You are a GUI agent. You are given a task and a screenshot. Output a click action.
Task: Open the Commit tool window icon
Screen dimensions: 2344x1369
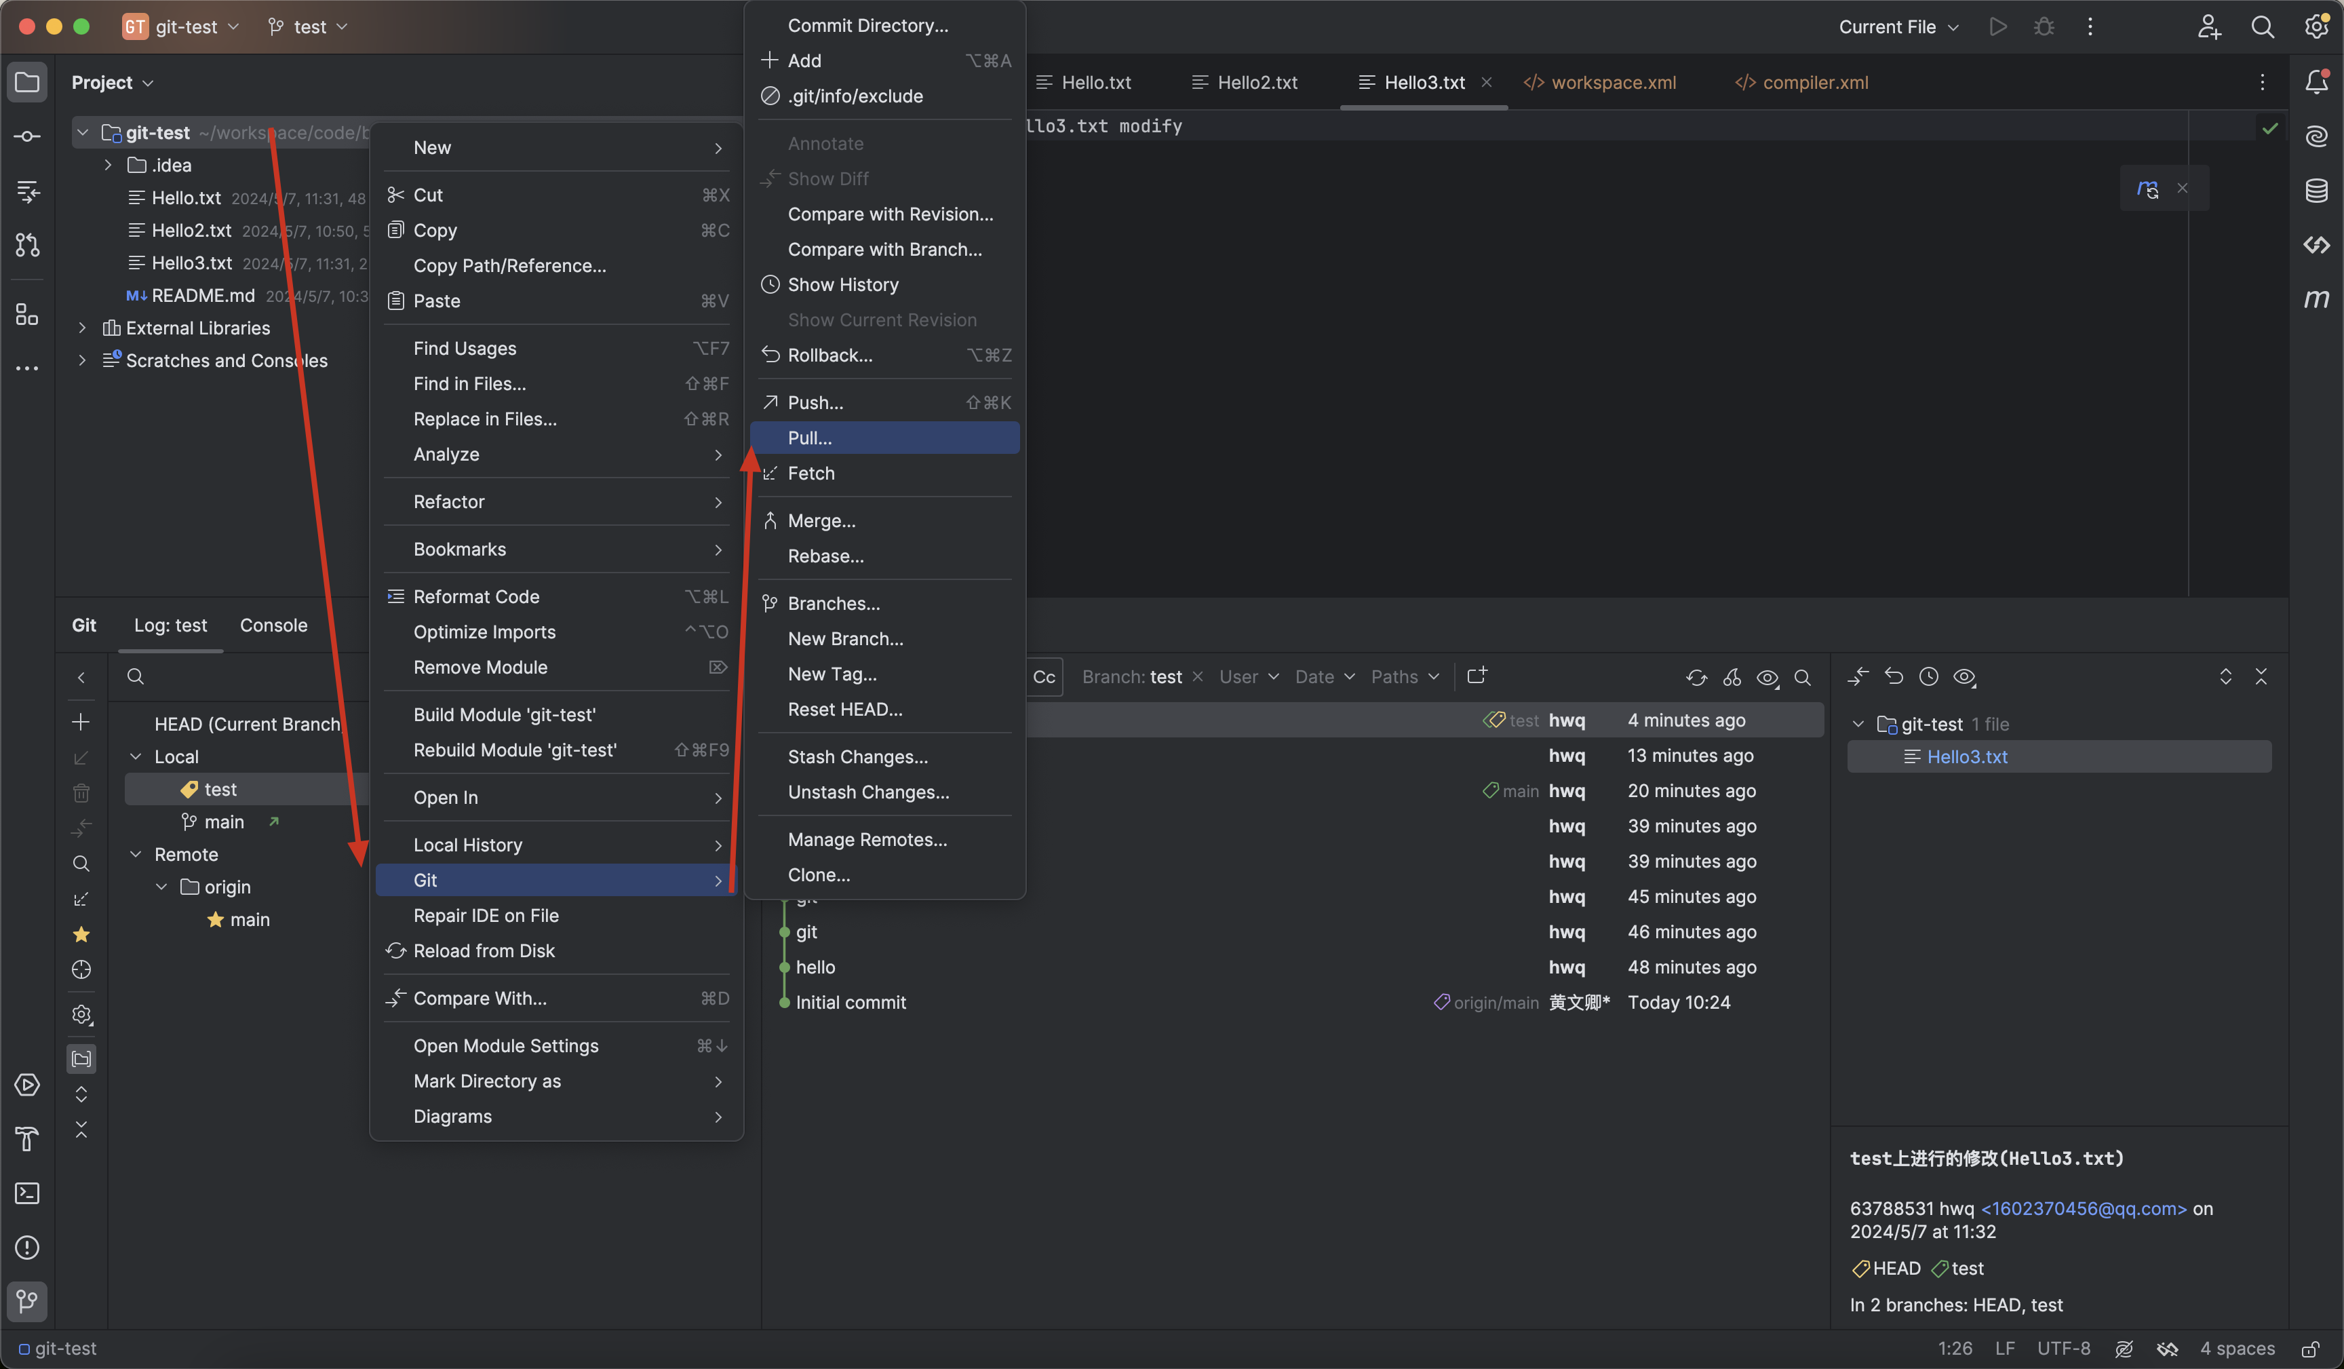[27, 137]
